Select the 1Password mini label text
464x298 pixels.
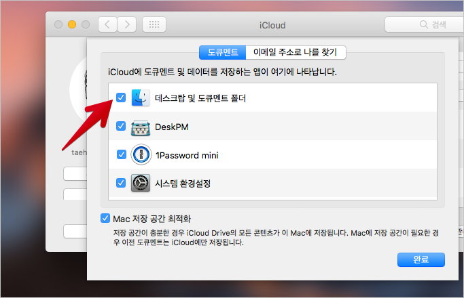tap(187, 156)
